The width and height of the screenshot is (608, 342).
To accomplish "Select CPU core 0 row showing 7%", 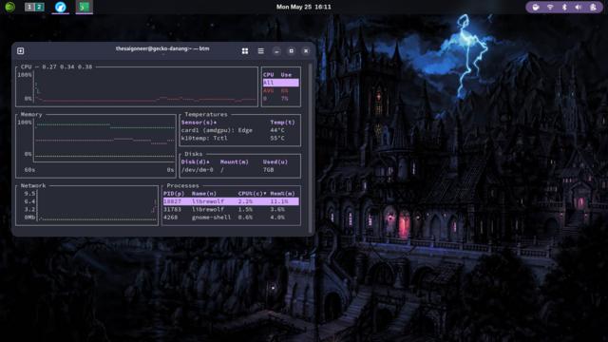I will pos(281,99).
